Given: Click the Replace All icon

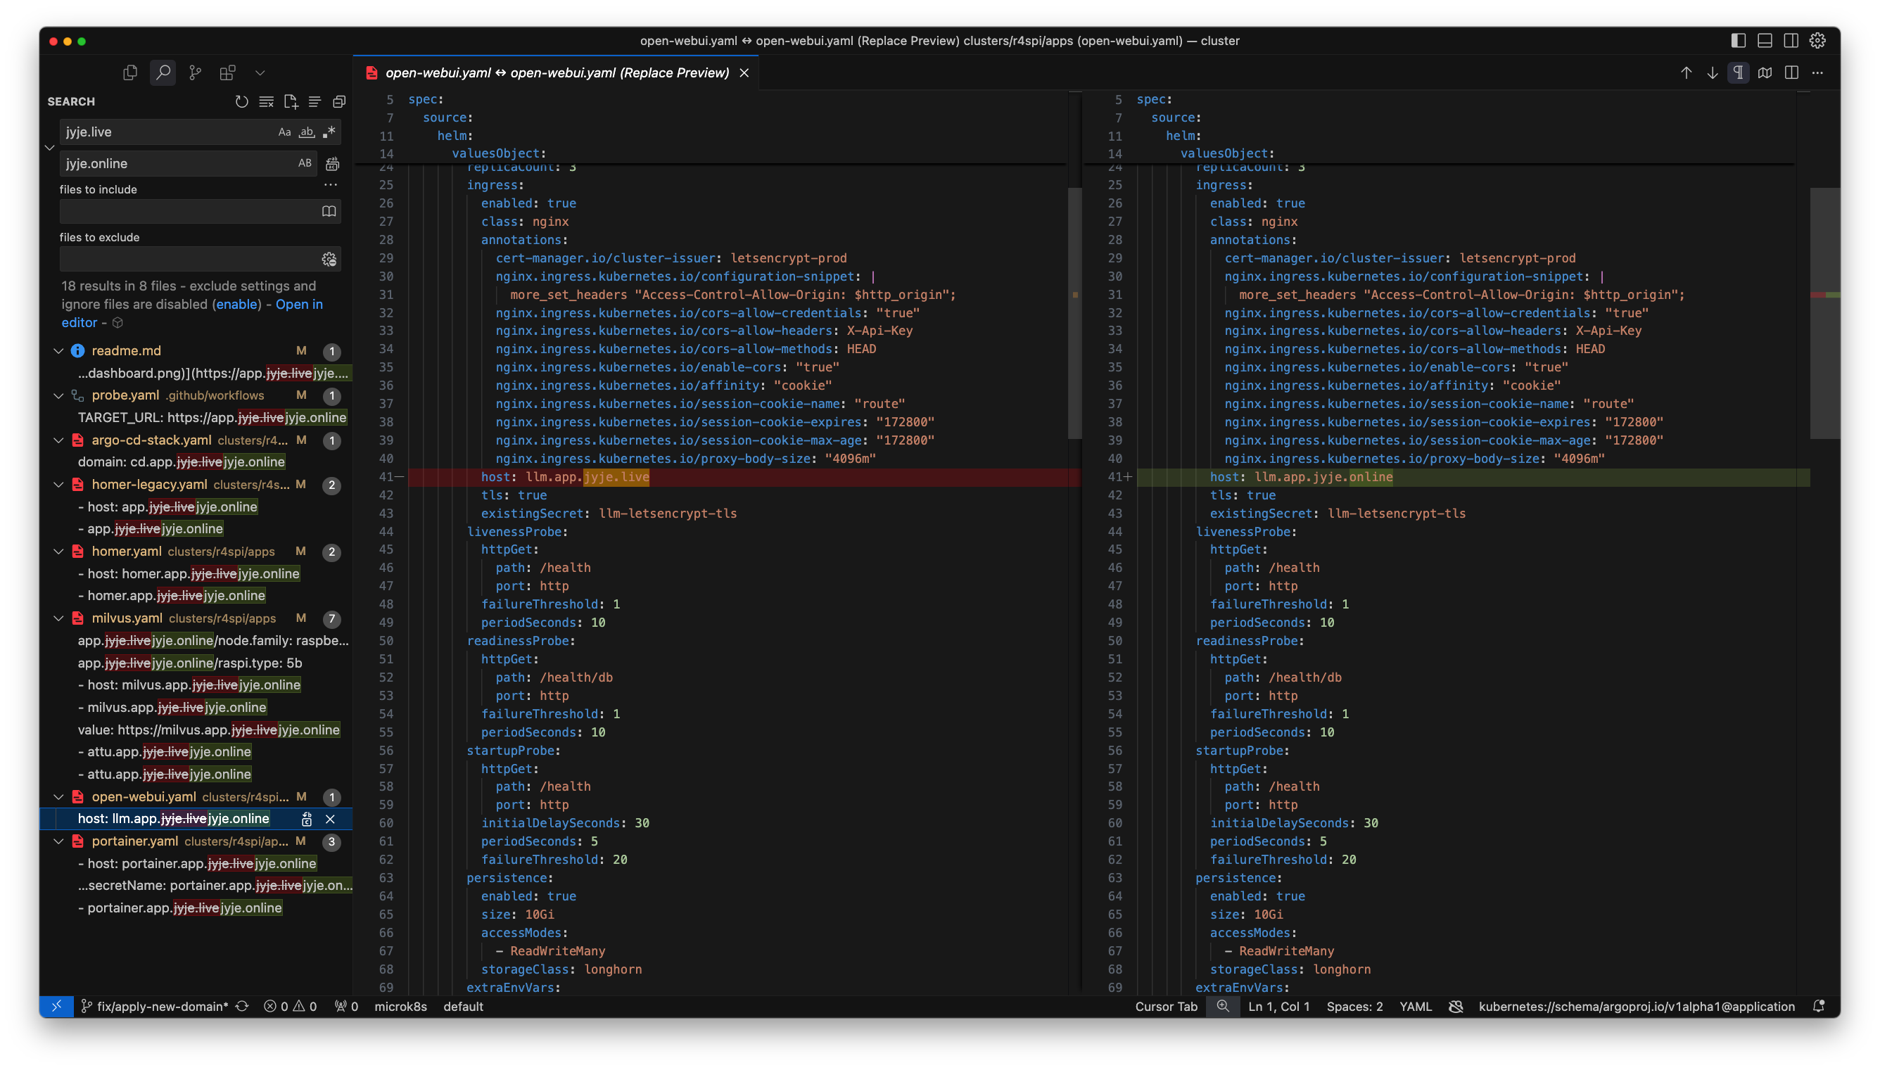Looking at the screenshot, I should pos(332,163).
